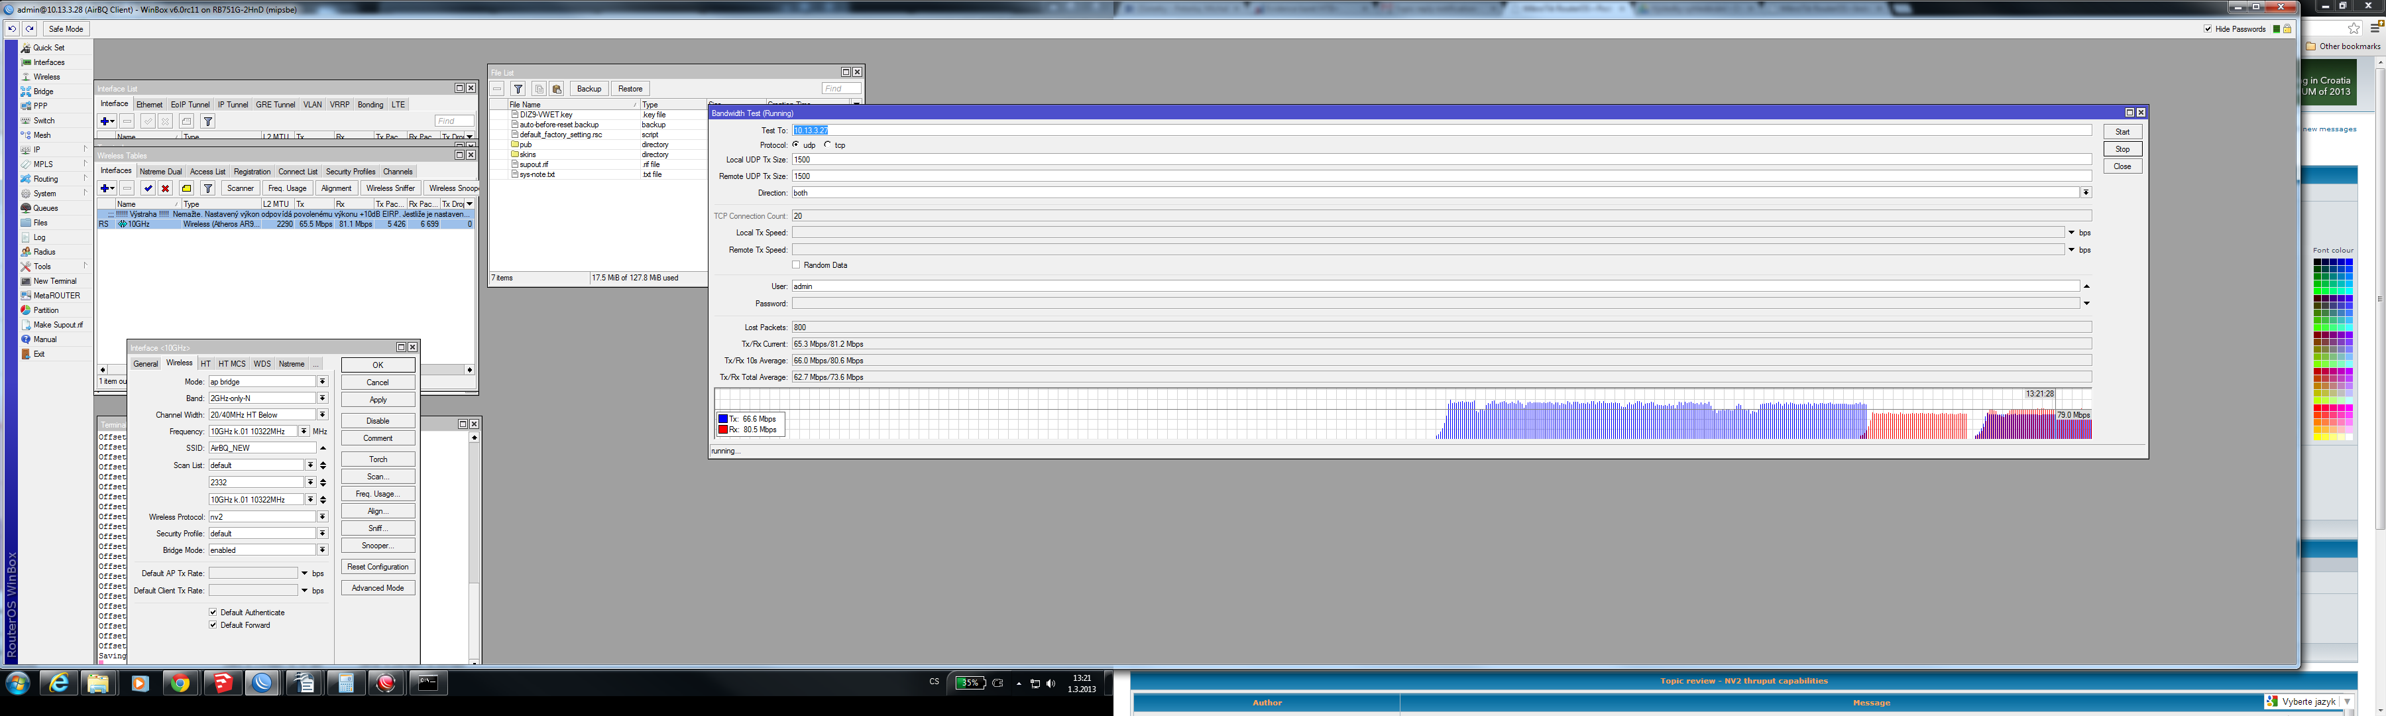
Task: Open the Queues item in the sidebar
Action: [x=45, y=208]
